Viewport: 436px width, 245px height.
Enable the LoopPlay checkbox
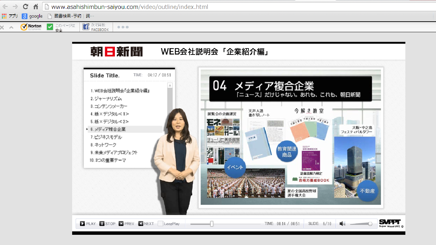161,224
